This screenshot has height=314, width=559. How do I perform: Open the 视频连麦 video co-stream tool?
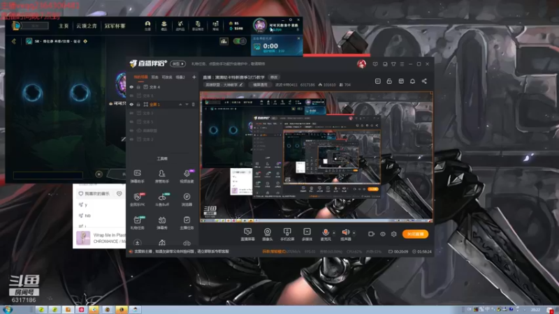click(x=187, y=177)
